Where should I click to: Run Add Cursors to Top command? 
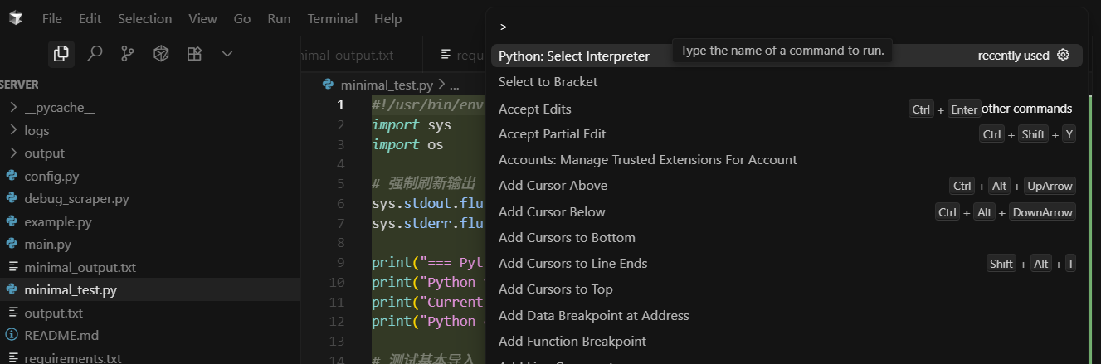(787, 289)
